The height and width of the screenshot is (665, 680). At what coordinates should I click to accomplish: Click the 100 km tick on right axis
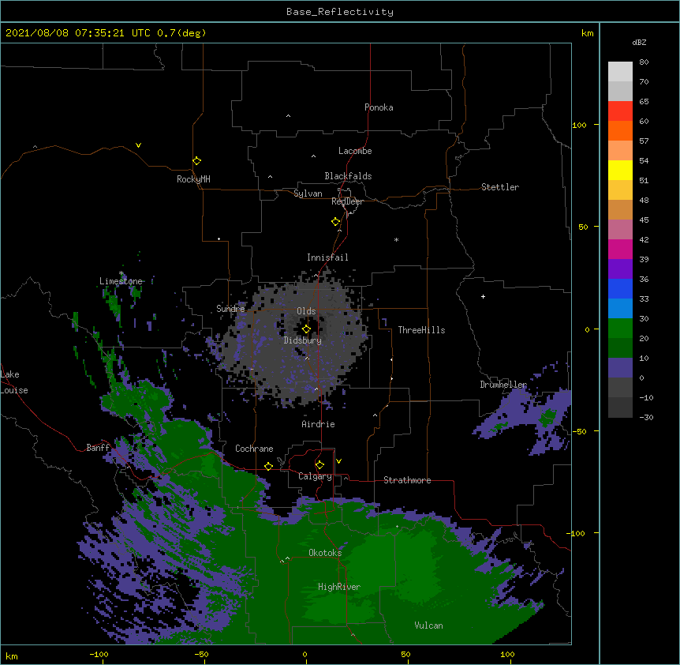[x=579, y=125]
